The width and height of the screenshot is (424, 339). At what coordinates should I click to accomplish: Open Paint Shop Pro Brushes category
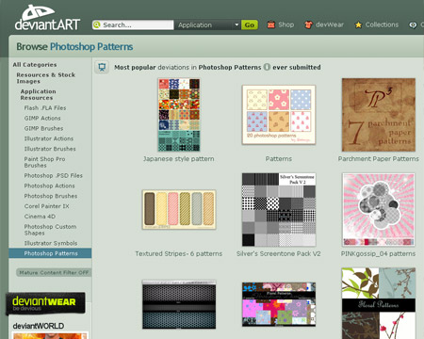tap(44, 162)
